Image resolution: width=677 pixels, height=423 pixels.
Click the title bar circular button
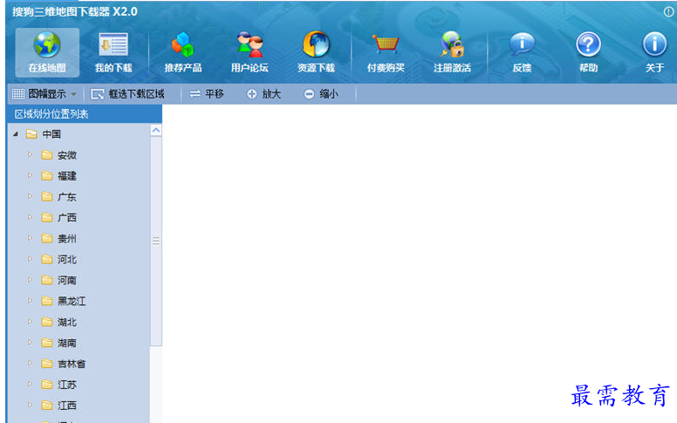(668, 11)
